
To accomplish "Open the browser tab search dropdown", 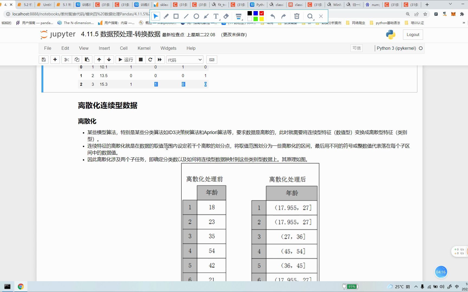I will [451, 4].
